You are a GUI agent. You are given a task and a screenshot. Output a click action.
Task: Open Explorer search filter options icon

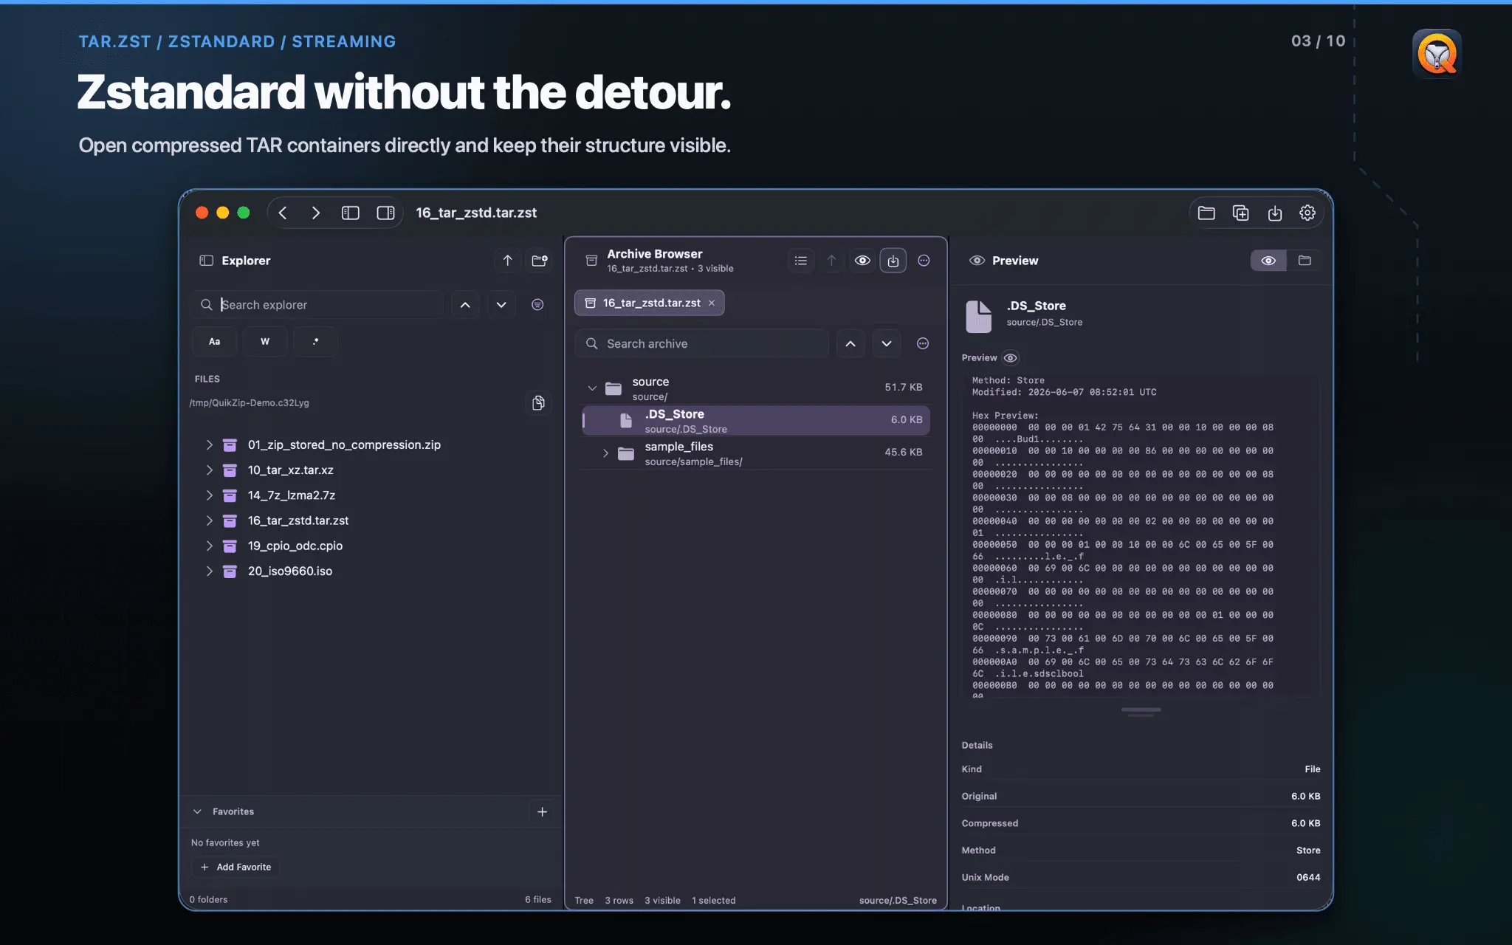(x=537, y=305)
